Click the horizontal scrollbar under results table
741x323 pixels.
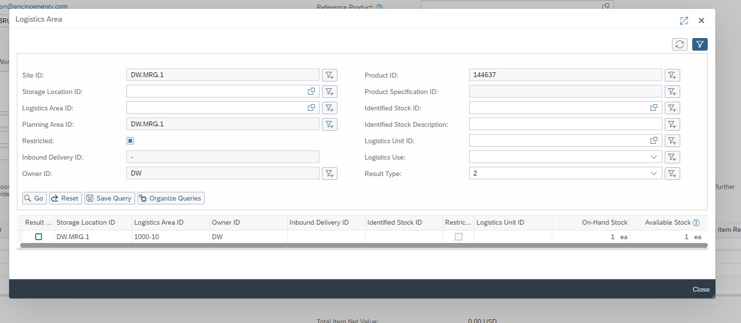(364, 245)
